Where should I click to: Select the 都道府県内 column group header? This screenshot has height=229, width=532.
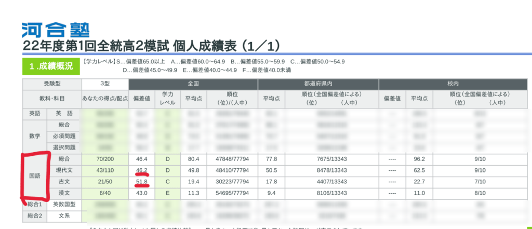coord(318,84)
